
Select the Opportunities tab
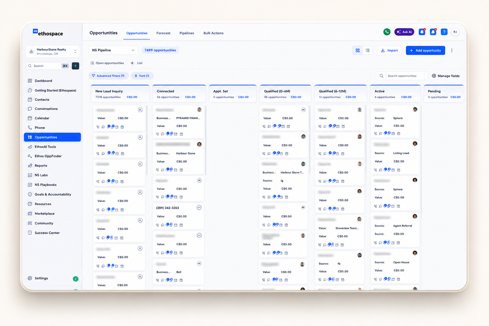point(137,33)
